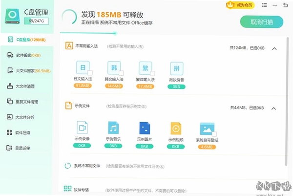Go to 重复文件清理 menu item
This screenshot has width=293, height=196.
[x=27, y=102]
